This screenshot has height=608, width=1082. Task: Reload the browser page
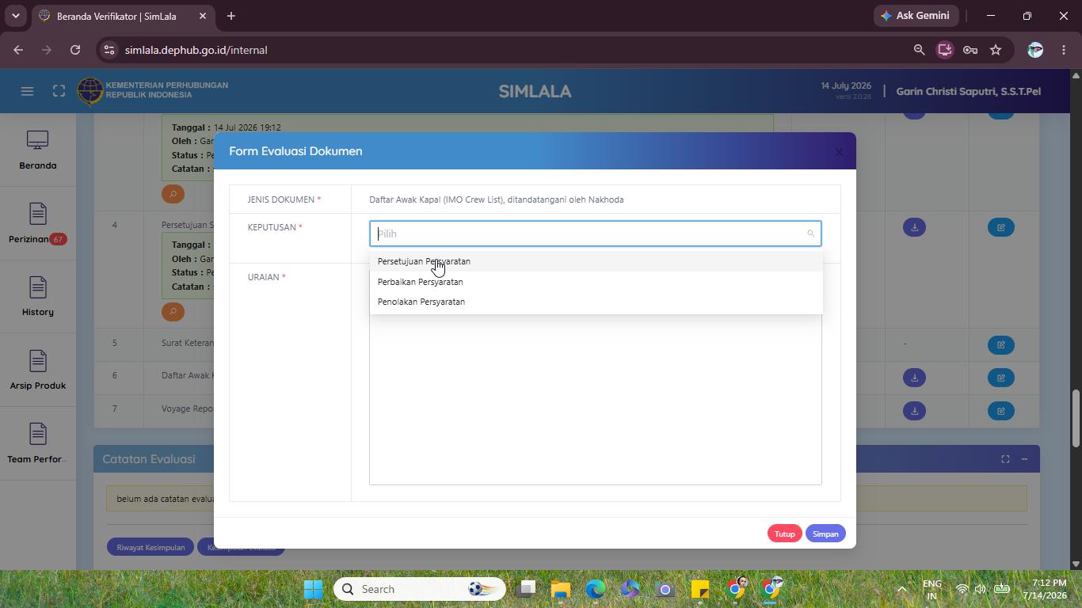point(75,50)
